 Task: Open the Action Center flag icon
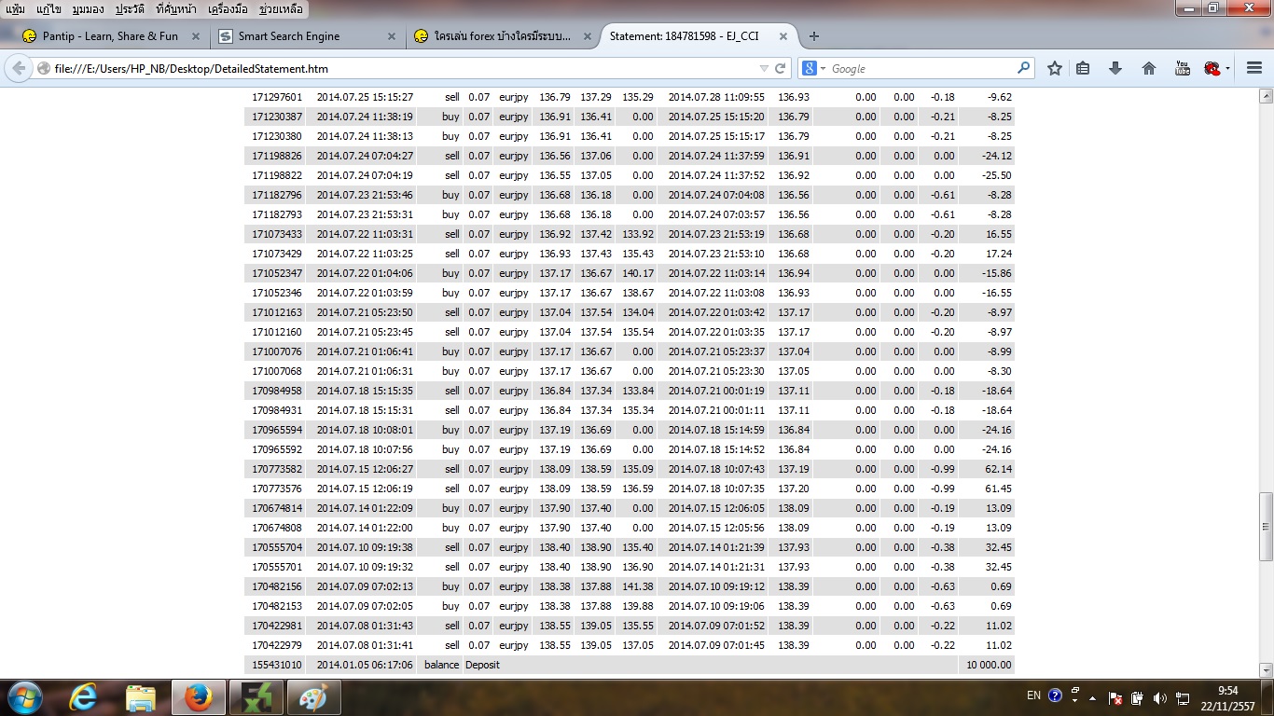point(1115,697)
